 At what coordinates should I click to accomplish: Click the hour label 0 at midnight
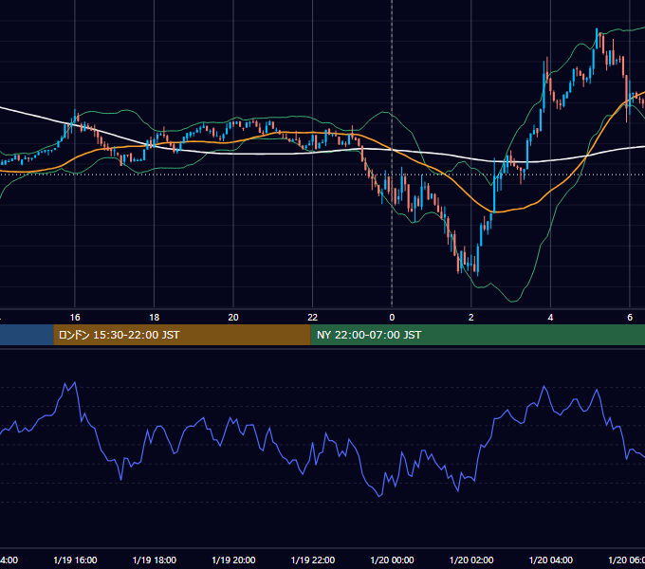pyautogui.click(x=392, y=318)
